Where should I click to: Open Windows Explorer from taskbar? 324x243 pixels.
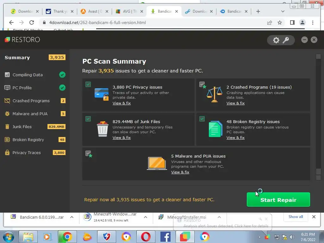pyautogui.click(x=28, y=237)
